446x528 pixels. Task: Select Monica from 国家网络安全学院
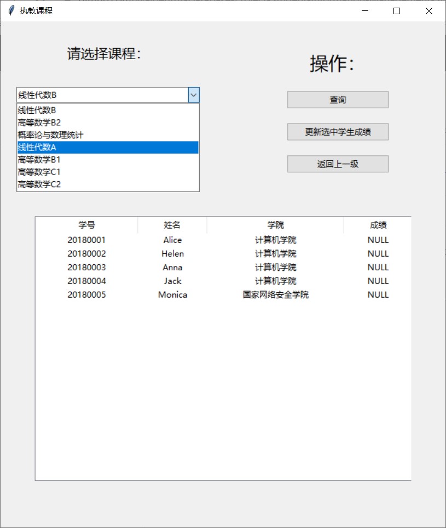172,294
